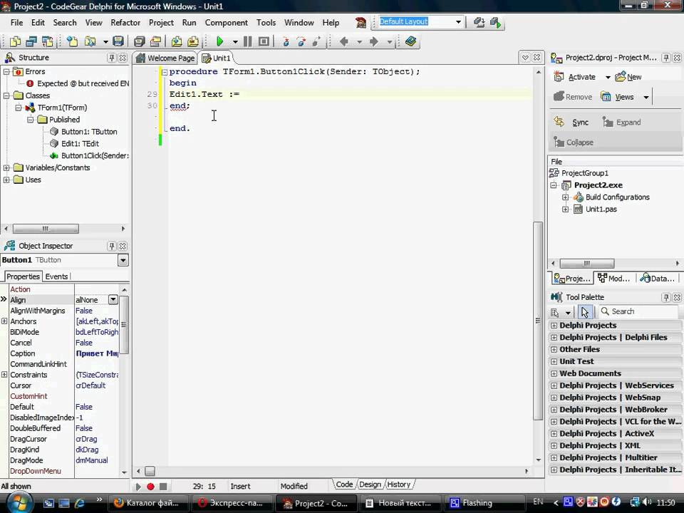Click the volume speaker tray icon
This screenshot has width=684, height=513.
tap(647, 502)
